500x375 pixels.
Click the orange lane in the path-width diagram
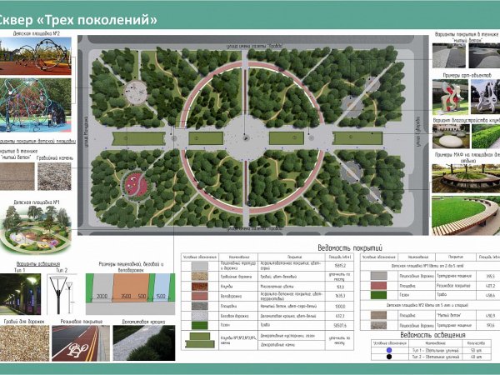131,287
